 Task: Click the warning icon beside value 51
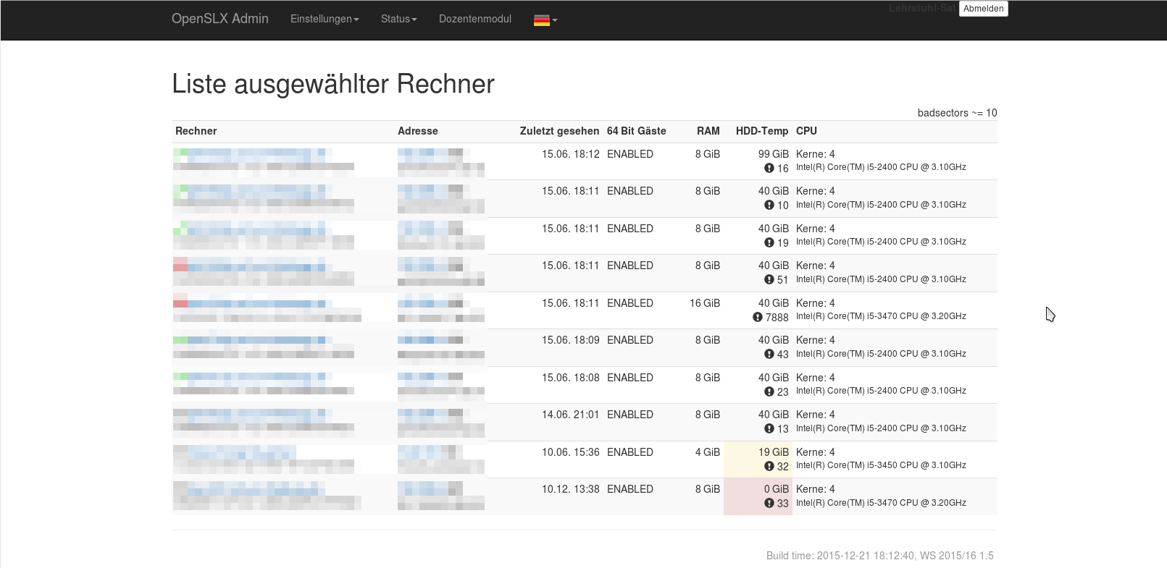pyautogui.click(x=769, y=279)
